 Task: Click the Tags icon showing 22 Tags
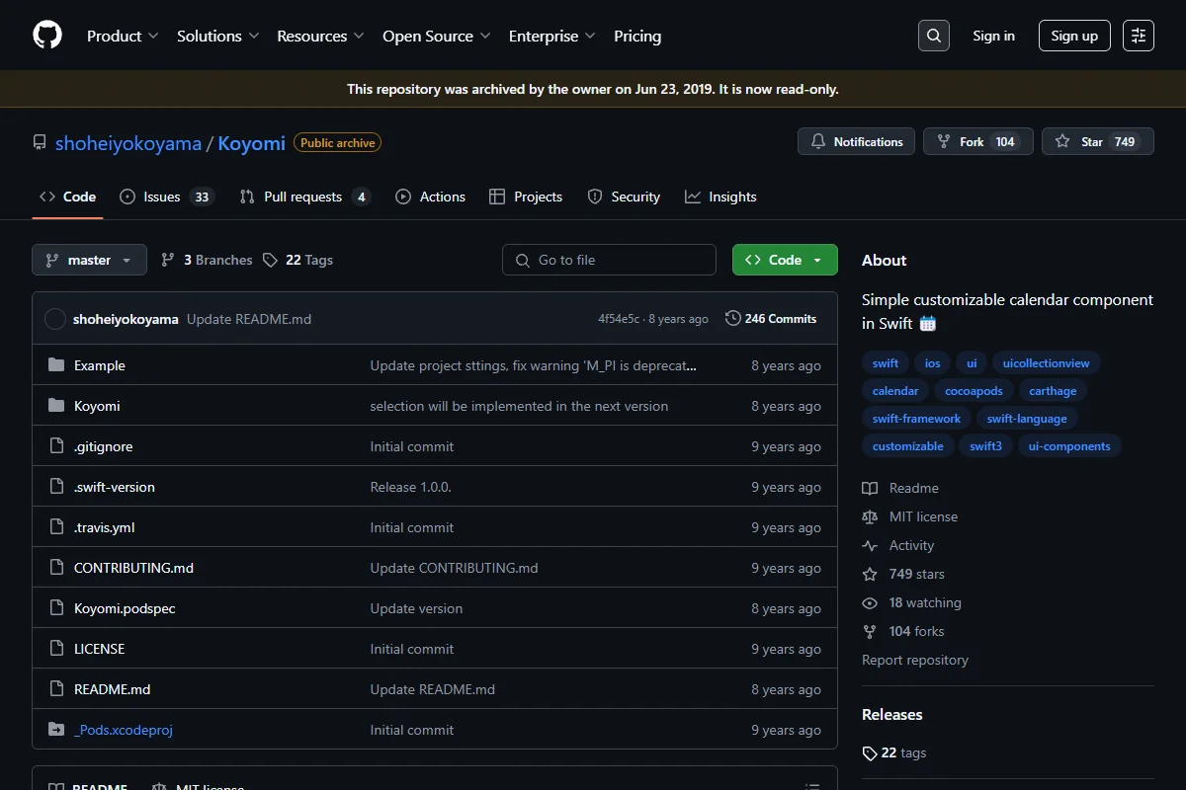[x=271, y=260]
